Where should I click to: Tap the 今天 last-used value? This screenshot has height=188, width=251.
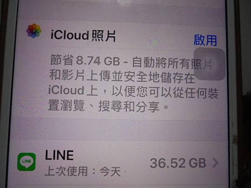(110, 172)
